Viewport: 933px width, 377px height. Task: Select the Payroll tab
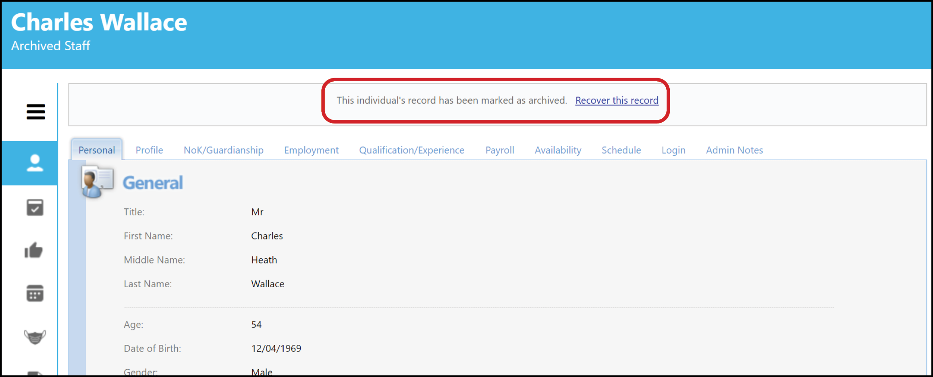click(500, 150)
